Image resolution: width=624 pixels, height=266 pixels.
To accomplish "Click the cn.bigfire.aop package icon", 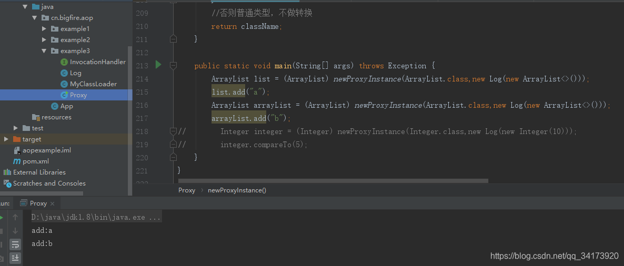I will tap(45, 18).
